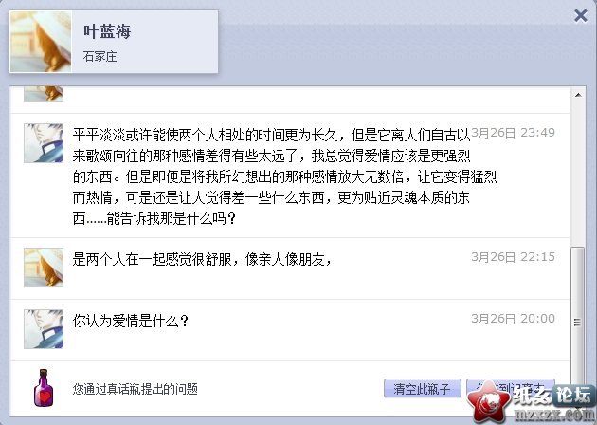Click the label 您通过真话瓶提出的问题

(136, 389)
